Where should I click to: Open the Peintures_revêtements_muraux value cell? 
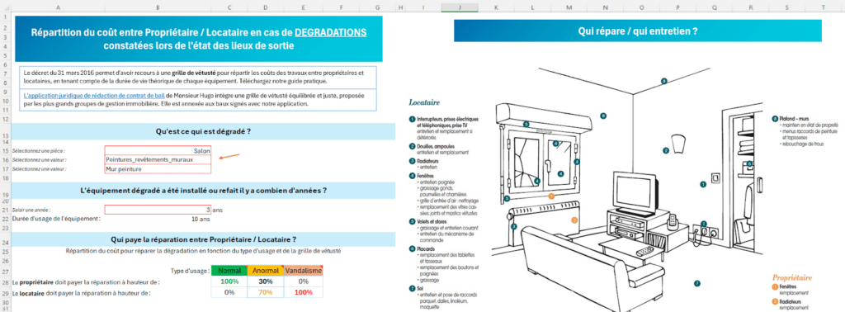(158, 159)
